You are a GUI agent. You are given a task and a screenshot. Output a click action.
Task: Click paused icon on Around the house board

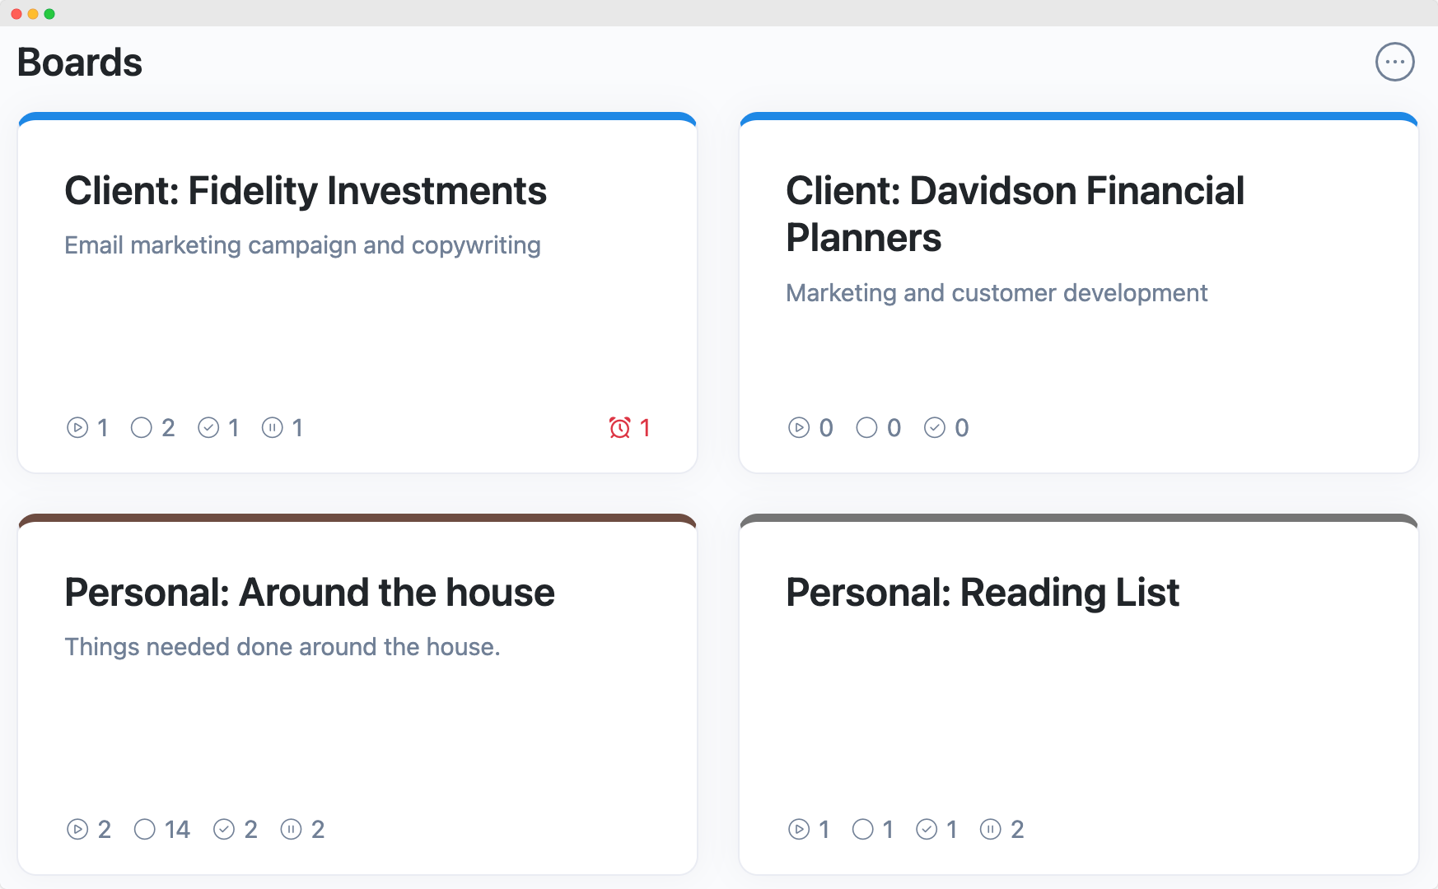coord(291,830)
